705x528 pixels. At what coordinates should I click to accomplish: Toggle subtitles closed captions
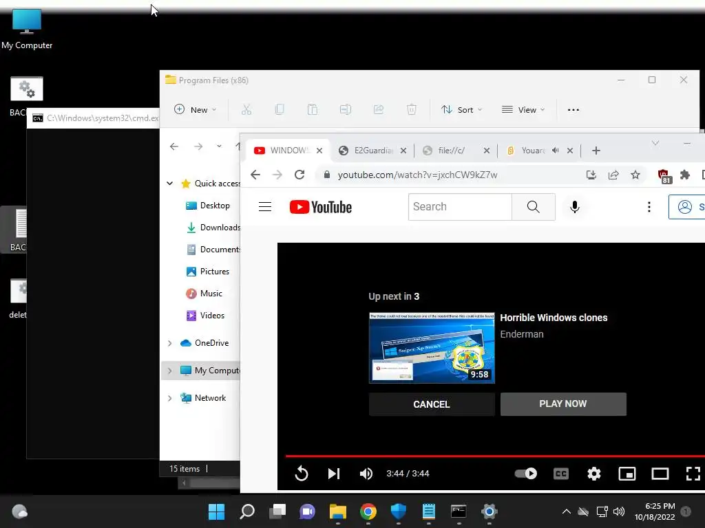tap(561, 473)
